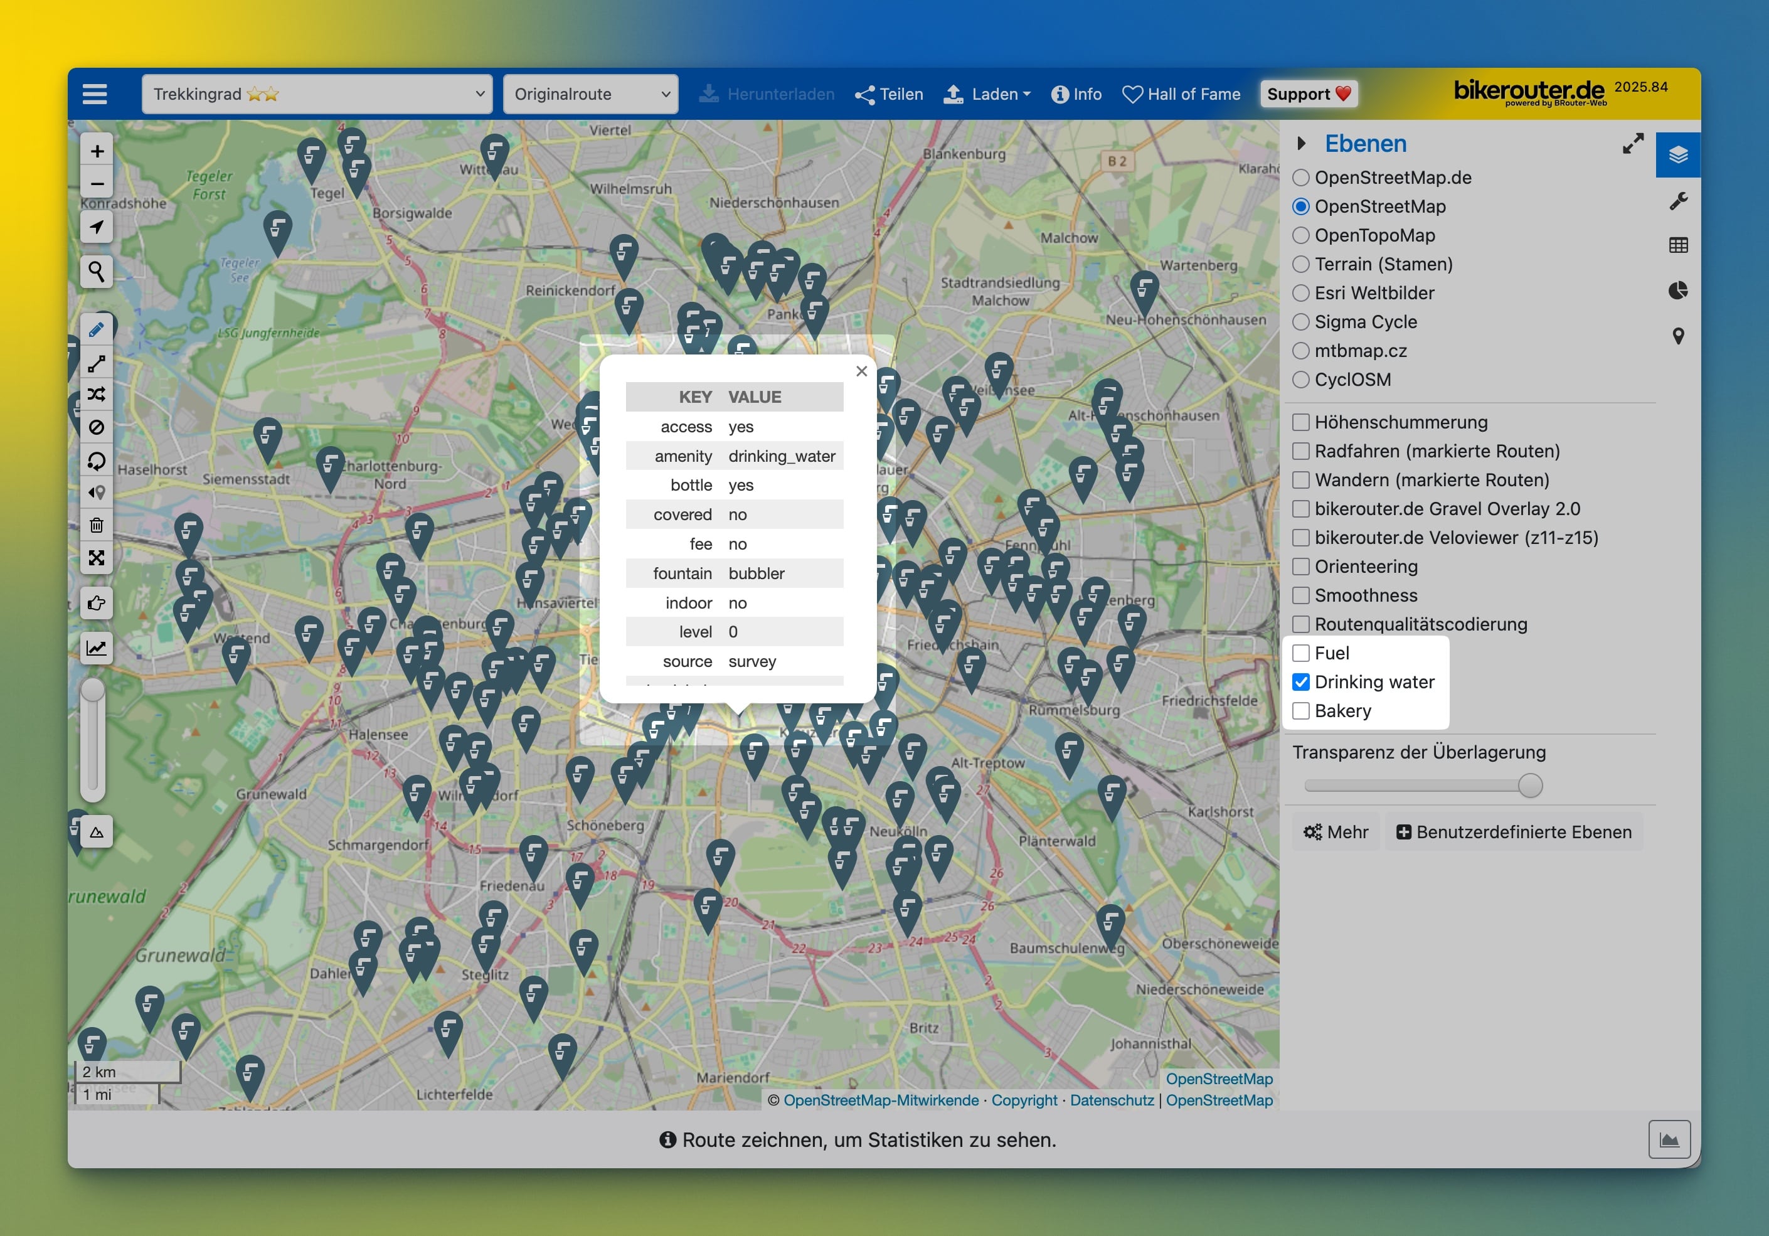Open the map search magnifier tool
The image size is (1769, 1236).
97,271
